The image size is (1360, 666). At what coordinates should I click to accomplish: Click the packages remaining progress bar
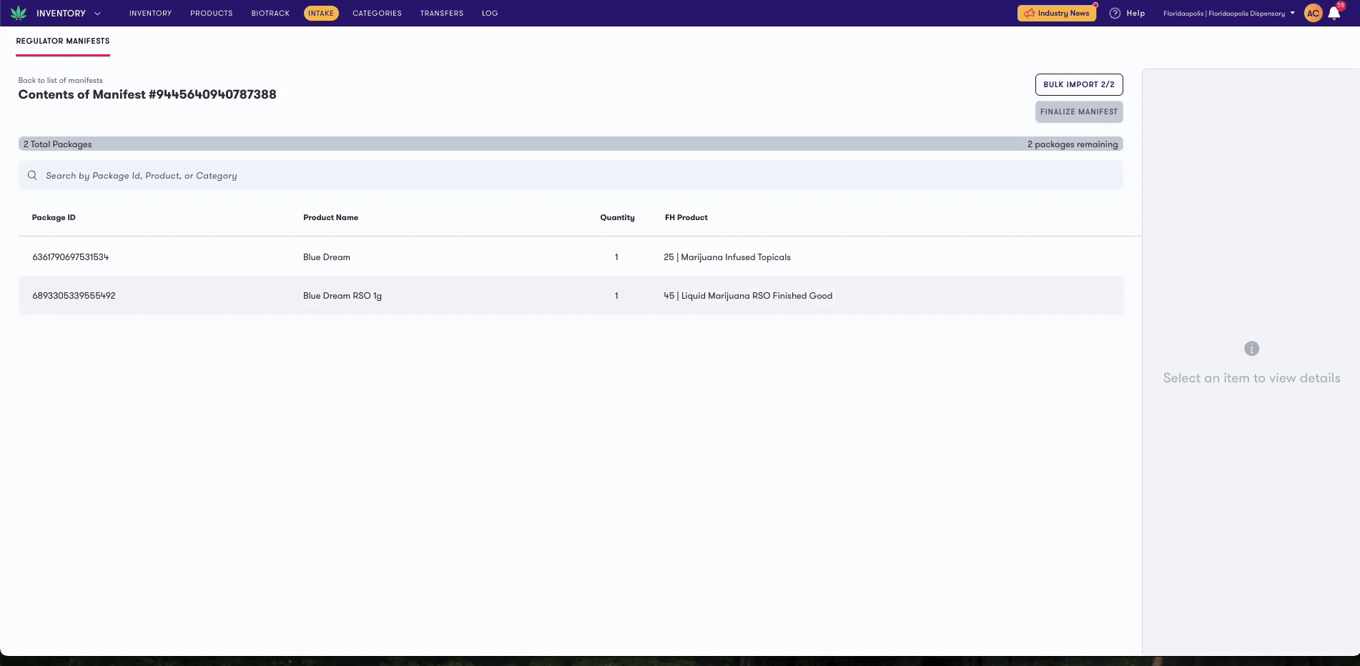tap(571, 144)
